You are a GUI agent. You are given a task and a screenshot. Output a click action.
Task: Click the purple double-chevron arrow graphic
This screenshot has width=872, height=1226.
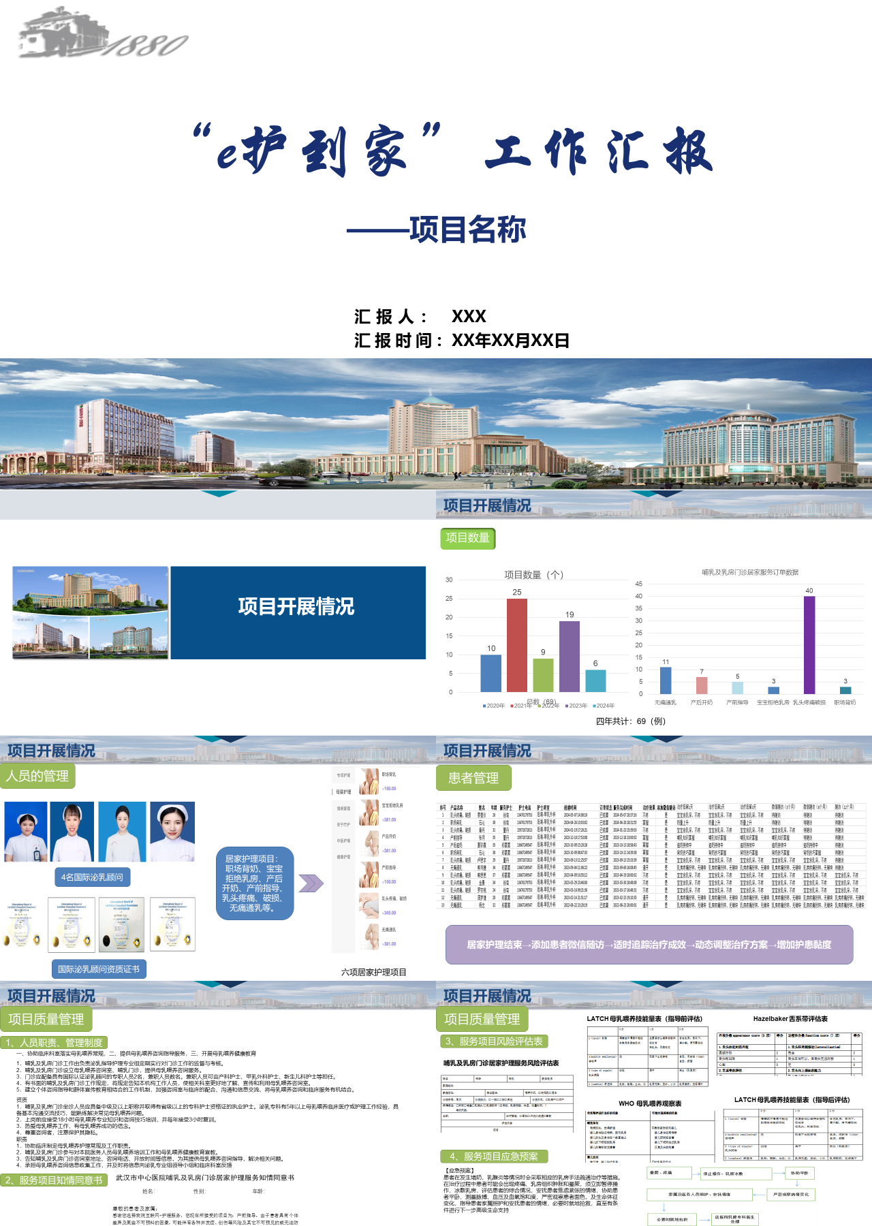pos(311,883)
